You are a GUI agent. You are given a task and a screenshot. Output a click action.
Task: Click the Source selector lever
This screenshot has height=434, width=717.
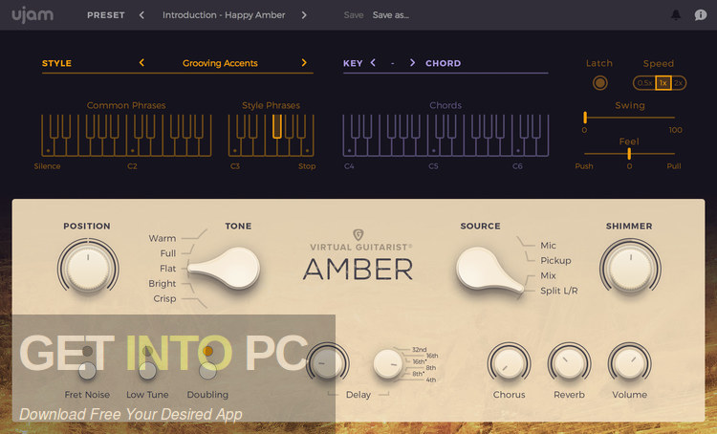[x=489, y=271]
